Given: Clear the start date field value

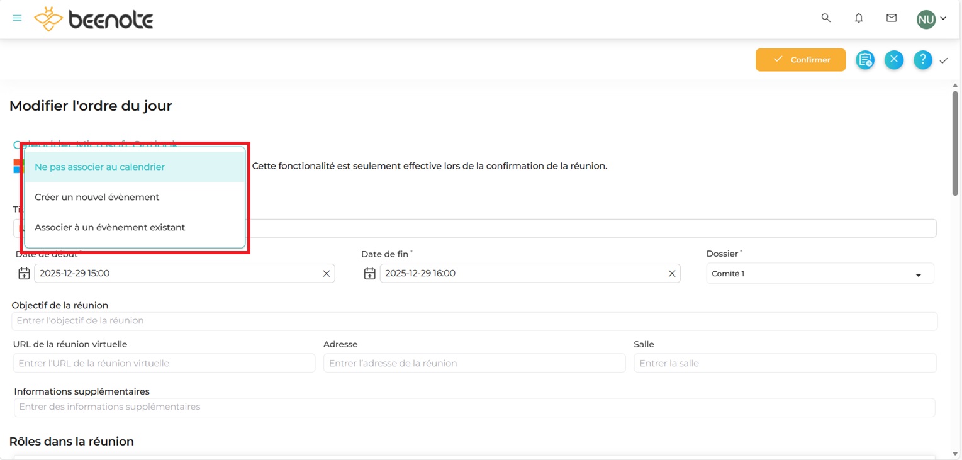Looking at the screenshot, I should point(327,274).
